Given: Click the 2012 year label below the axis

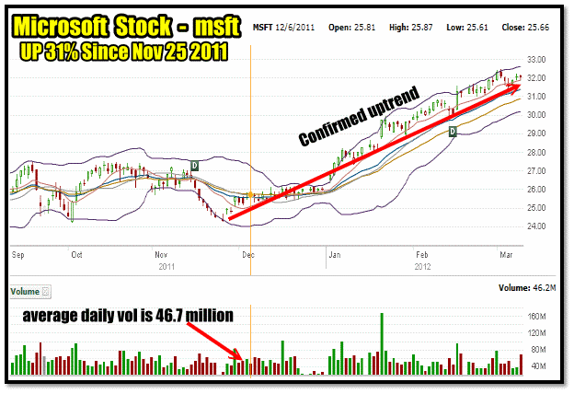Looking at the screenshot, I should point(422,266).
